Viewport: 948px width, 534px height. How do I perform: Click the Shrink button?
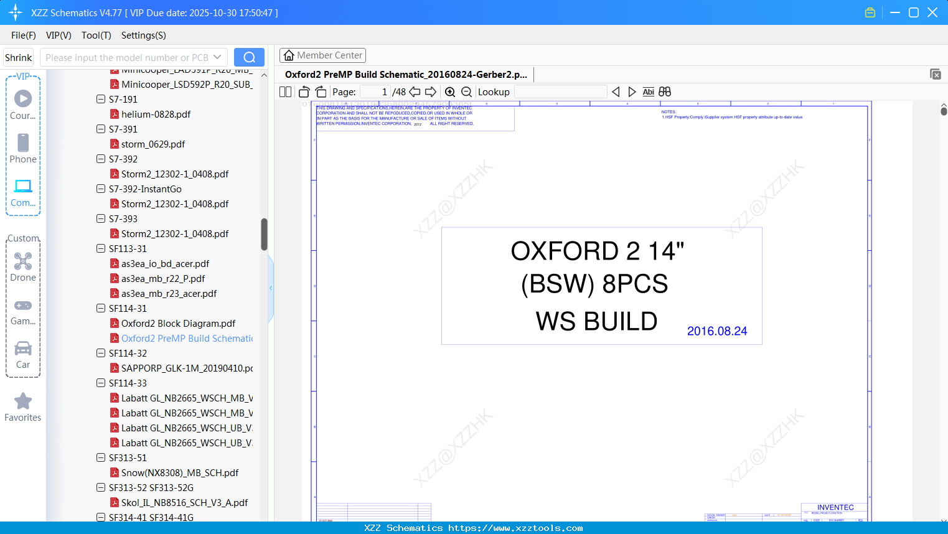click(19, 57)
